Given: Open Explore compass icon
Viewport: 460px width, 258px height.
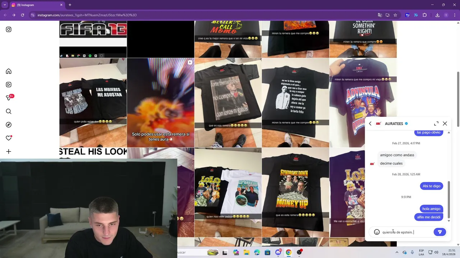Looking at the screenshot, I should [9, 125].
